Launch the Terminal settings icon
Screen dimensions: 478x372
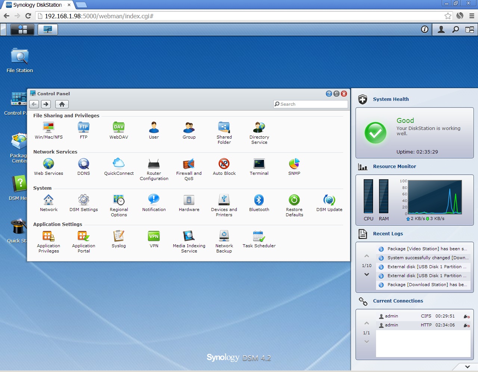259,164
